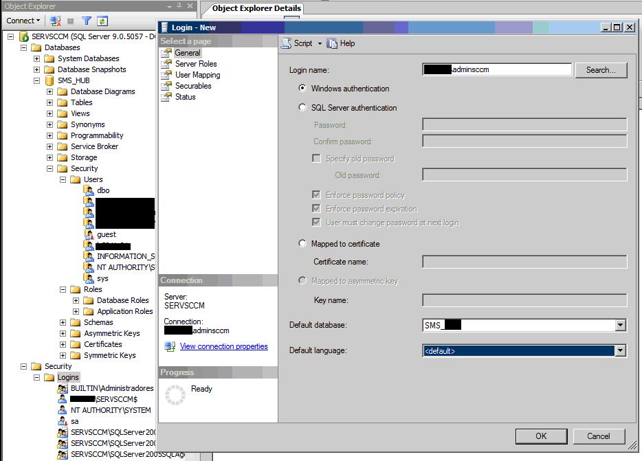Click the connection properties icon beside the link
Image resolution: width=642 pixels, height=461 pixels.
170,346
